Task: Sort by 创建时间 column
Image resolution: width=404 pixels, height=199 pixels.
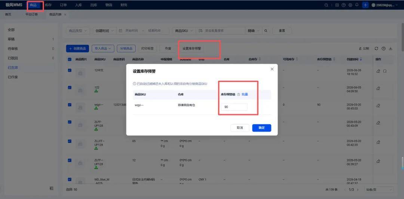Action: point(361,59)
